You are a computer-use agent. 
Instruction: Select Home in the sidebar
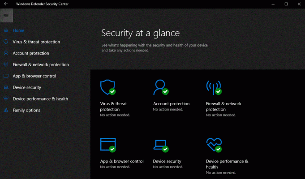coord(18,30)
